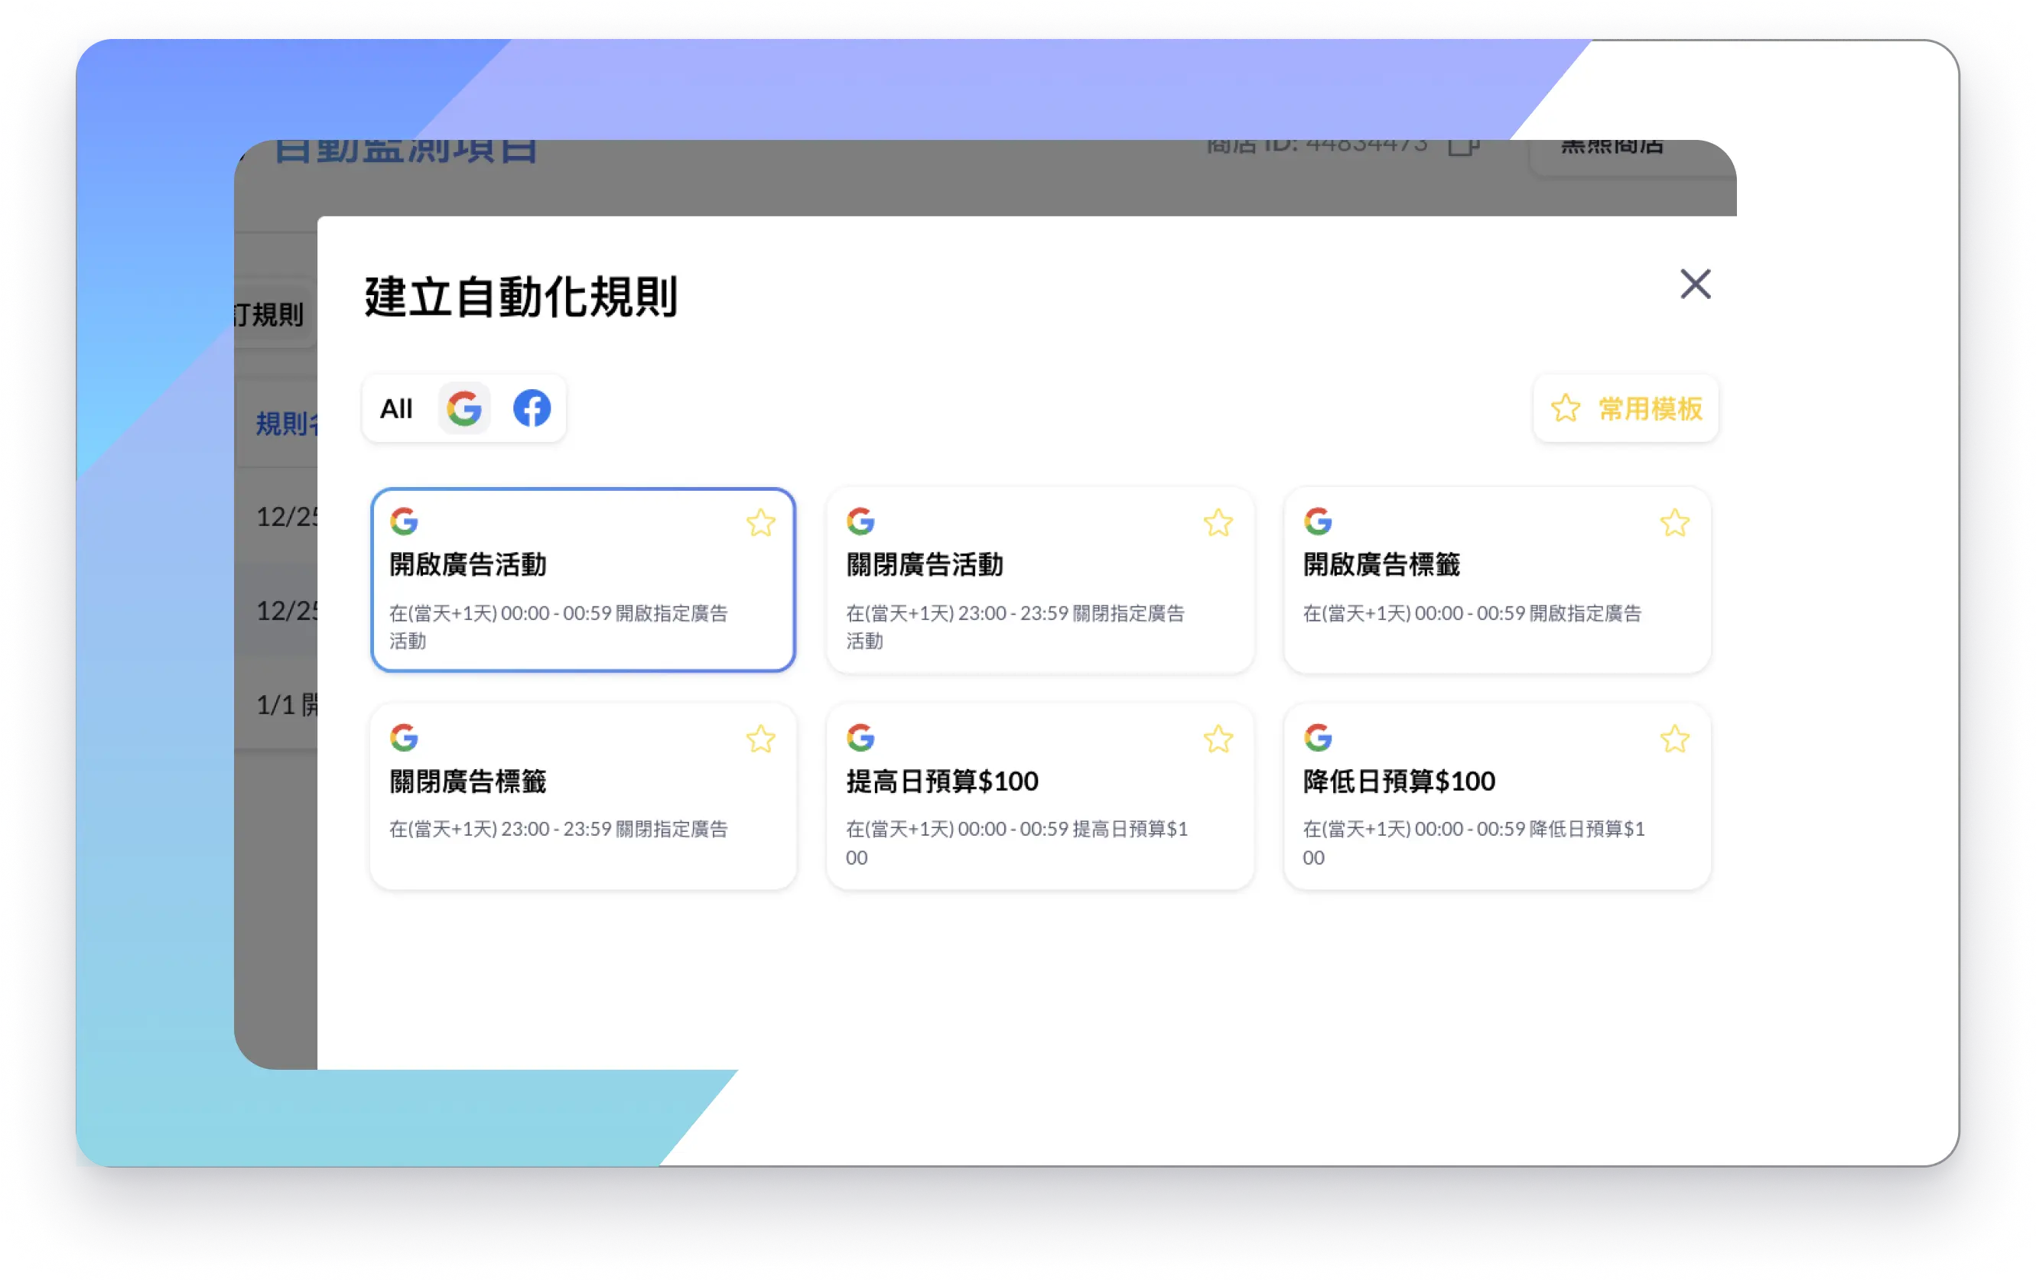Favorite the 關閉廣告活動 template star
The image size is (2036, 1280).
[x=1218, y=522]
